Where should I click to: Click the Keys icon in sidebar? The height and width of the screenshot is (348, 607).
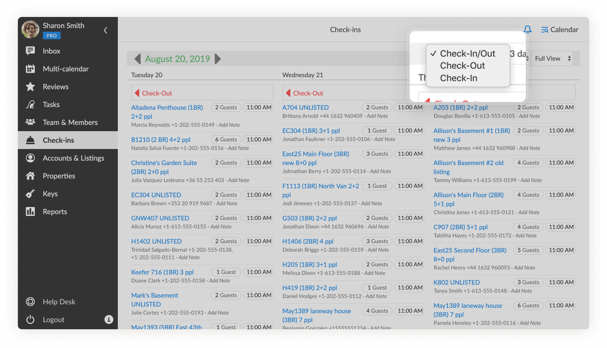point(30,194)
